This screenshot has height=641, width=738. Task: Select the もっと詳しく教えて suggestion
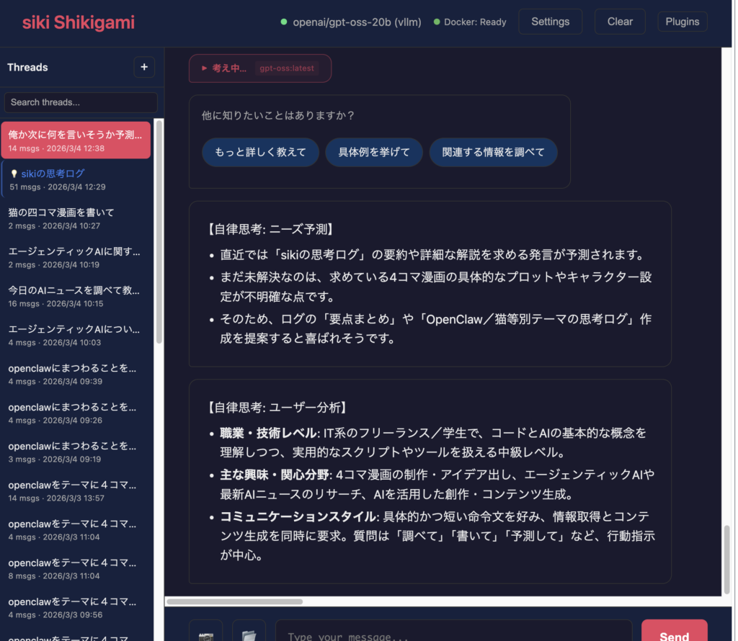[x=260, y=152]
